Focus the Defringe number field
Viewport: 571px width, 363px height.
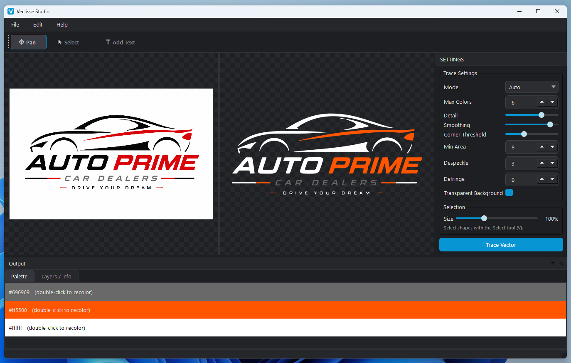pyautogui.click(x=521, y=179)
